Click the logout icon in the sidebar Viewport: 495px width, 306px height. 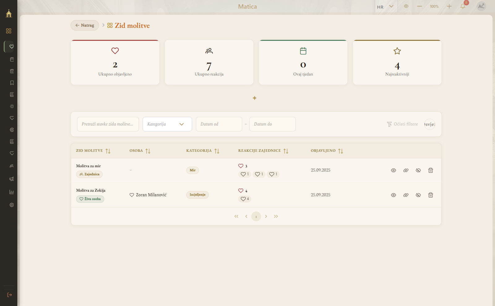10,295
